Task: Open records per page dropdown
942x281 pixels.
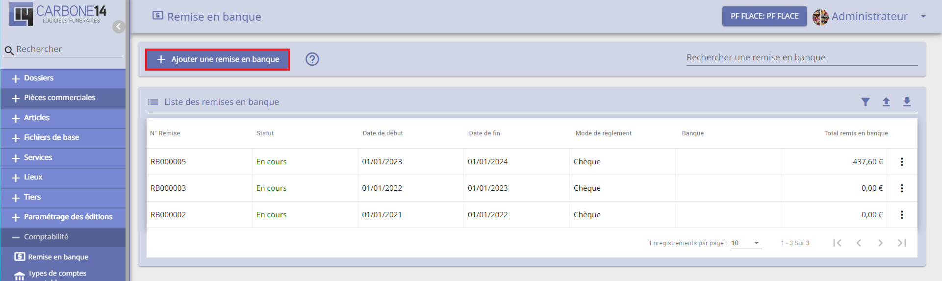Action: point(746,243)
